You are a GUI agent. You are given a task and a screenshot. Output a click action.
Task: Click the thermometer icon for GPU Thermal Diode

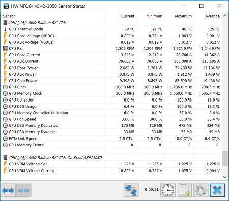pyautogui.click(x=5, y=29)
